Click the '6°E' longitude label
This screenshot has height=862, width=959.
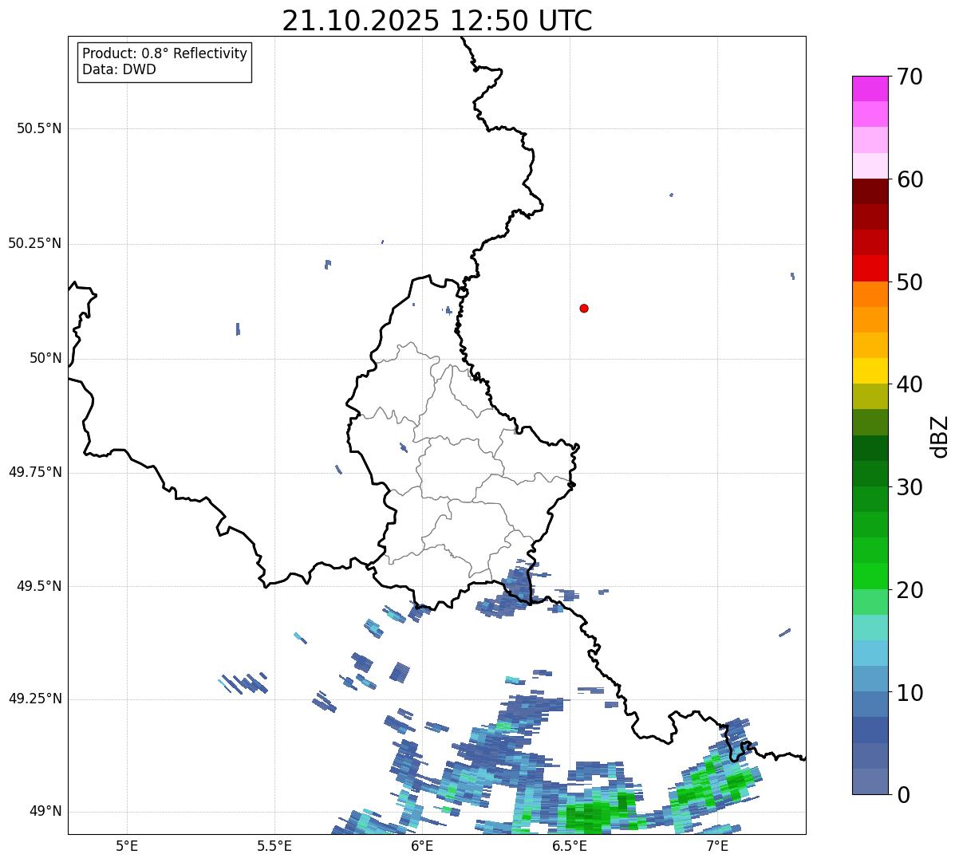[x=422, y=845]
